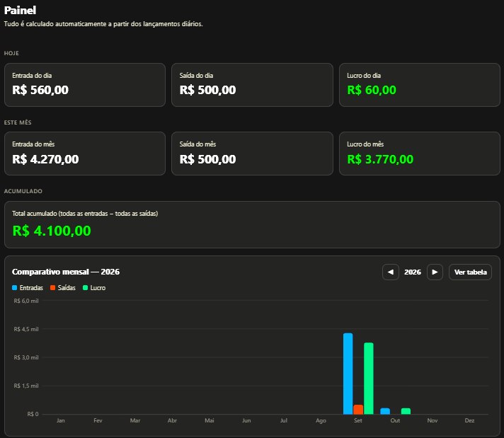Click the R$ 4,5 mil axis label
This screenshot has width=504, height=438.
(26, 329)
